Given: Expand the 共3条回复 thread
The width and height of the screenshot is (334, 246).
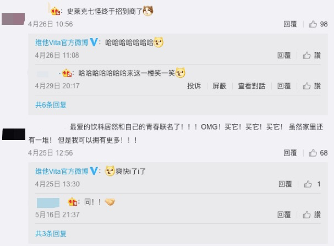Looking at the screenshot, I should click(x=51, y=234).
